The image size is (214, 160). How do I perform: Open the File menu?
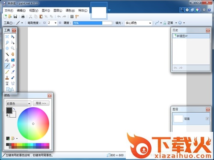(x=9, y=11)
